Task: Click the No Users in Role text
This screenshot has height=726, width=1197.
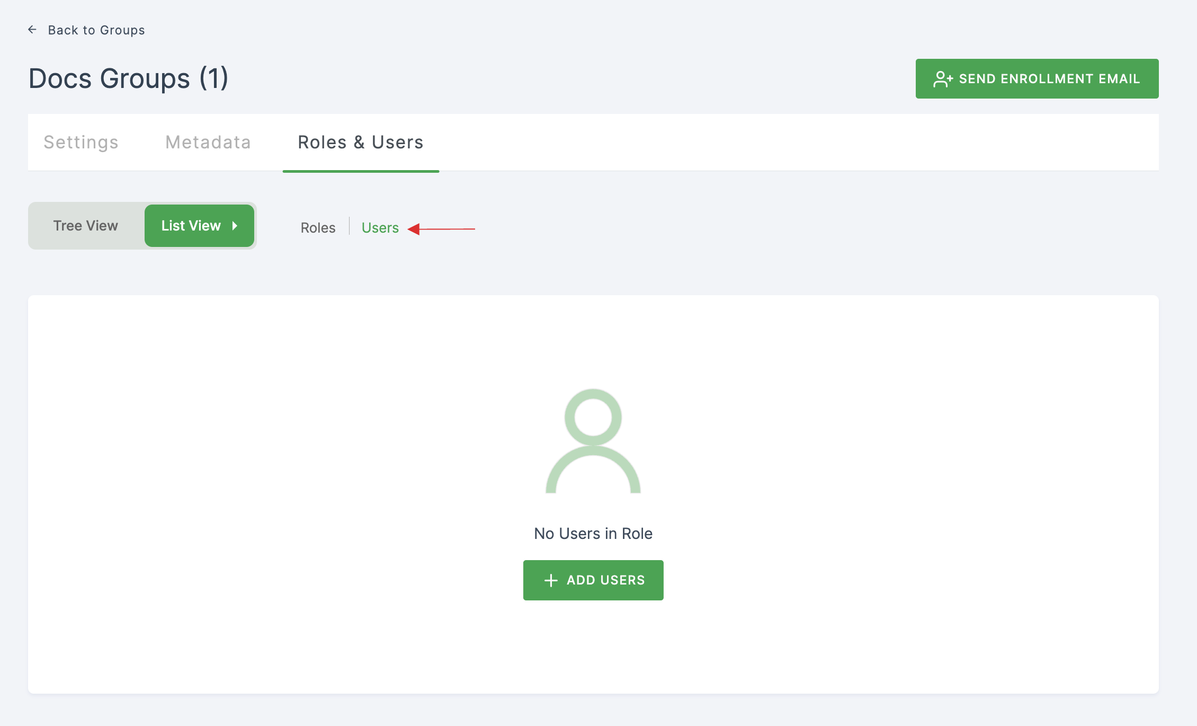Action: point(593,534)
